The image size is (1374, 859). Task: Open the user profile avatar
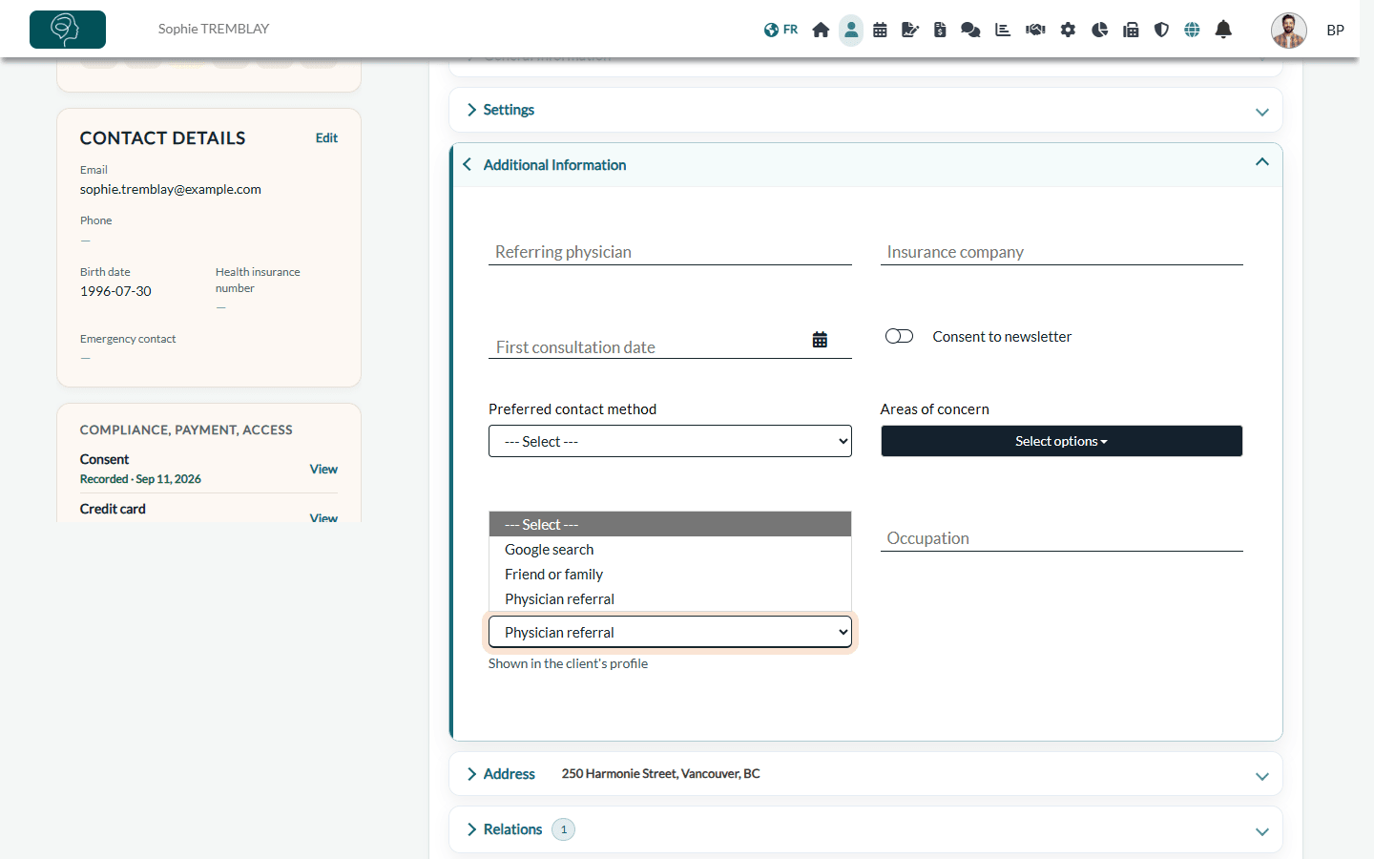tap(1288, 31)
